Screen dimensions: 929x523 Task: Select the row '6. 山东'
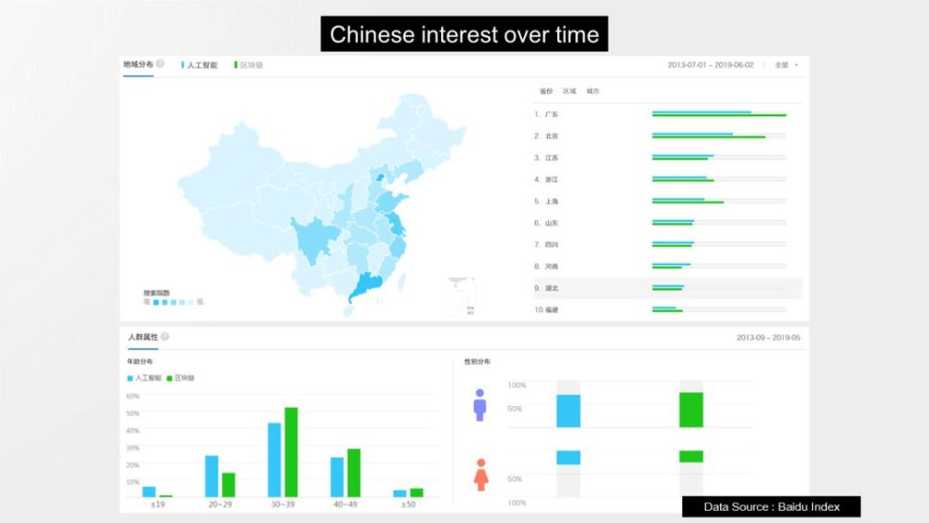click(x=668, y=223)
